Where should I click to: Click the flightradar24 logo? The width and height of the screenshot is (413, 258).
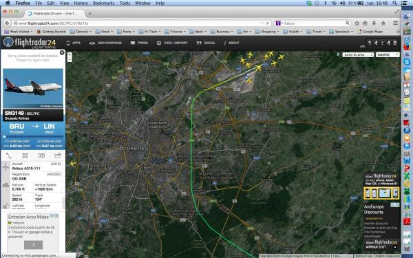[30, 43]
